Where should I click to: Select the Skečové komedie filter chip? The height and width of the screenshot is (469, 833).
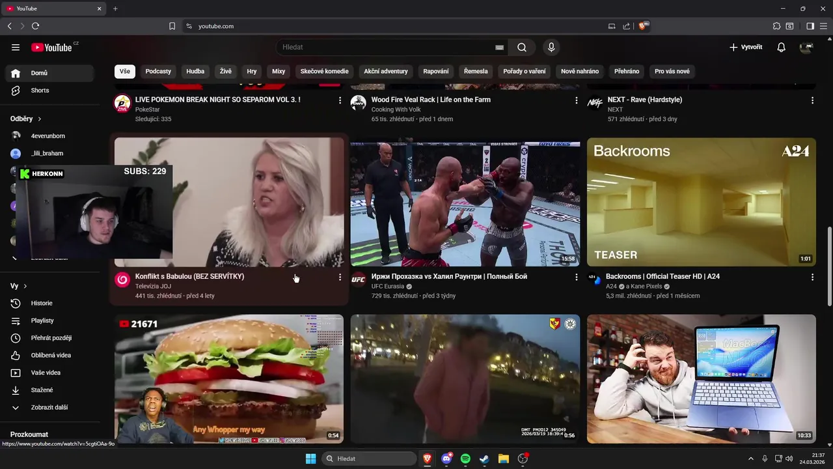pos(324,71)
